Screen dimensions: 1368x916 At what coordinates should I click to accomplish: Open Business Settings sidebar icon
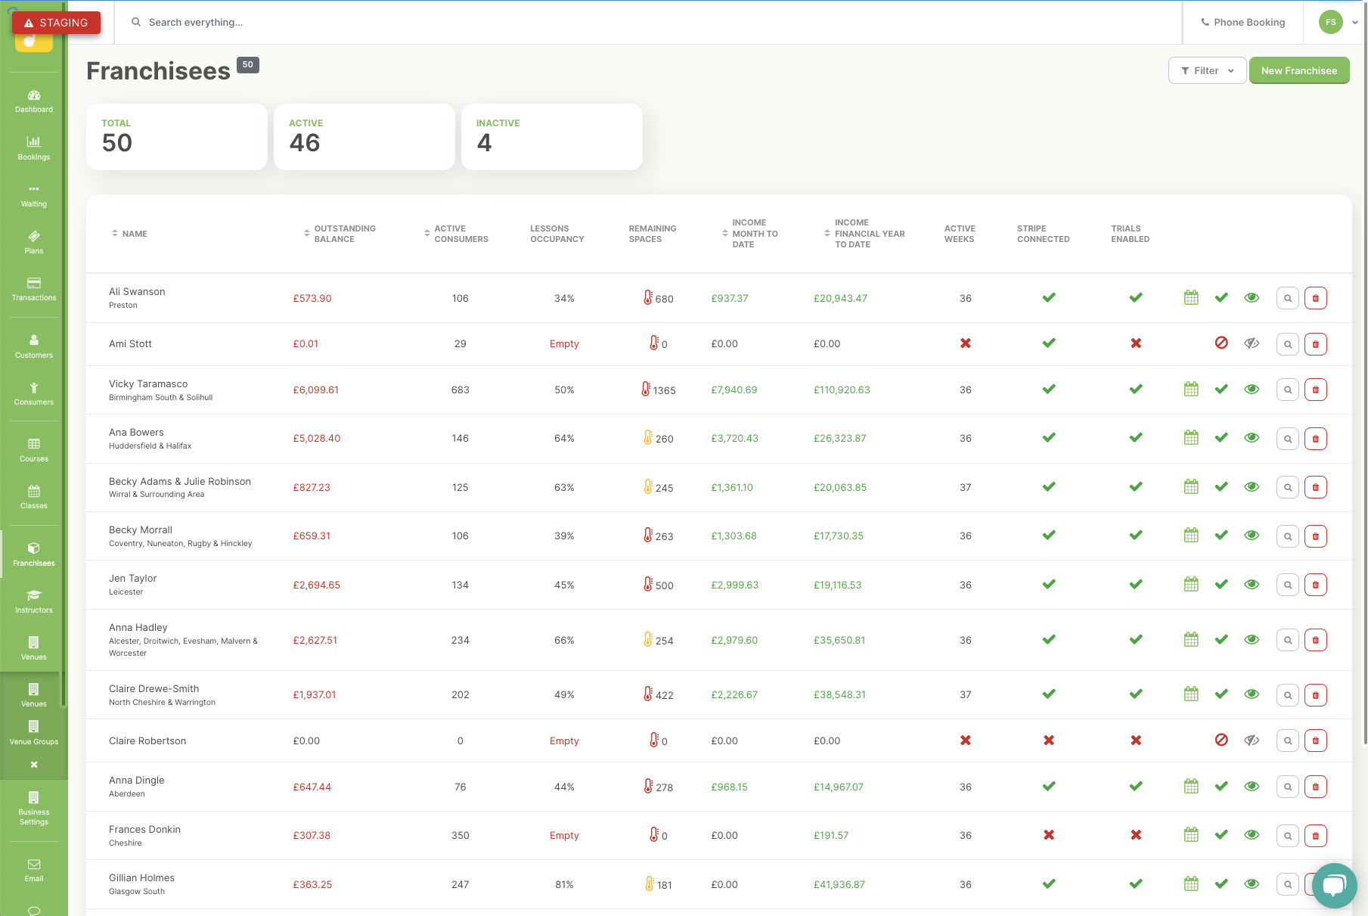click(34, 809)
